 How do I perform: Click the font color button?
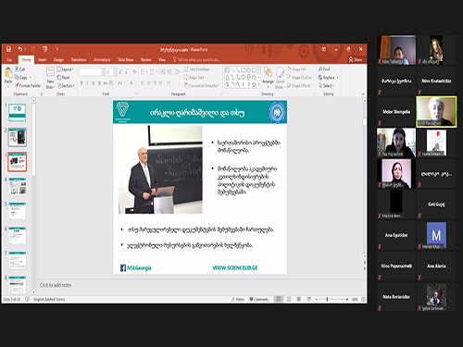pyautogui.click(x=131, y=83)
